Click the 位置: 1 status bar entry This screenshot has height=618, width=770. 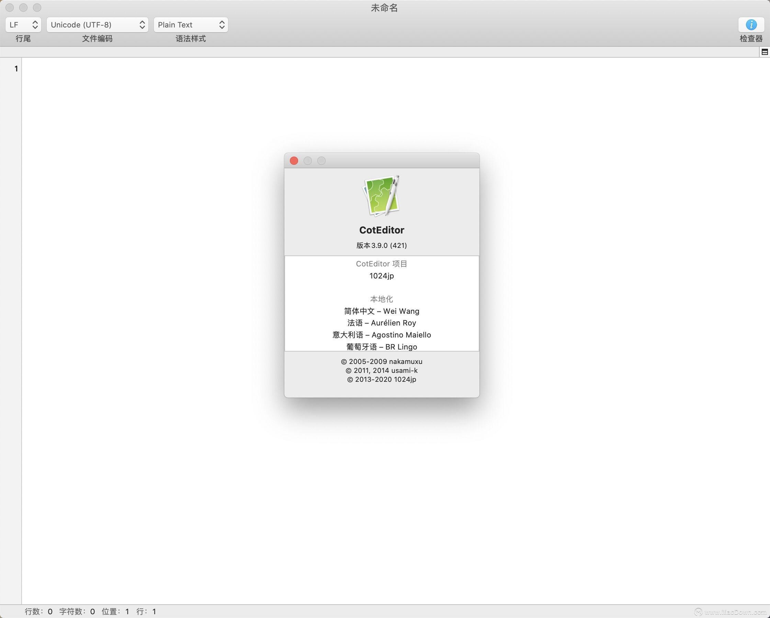click(x=115, y=611)
